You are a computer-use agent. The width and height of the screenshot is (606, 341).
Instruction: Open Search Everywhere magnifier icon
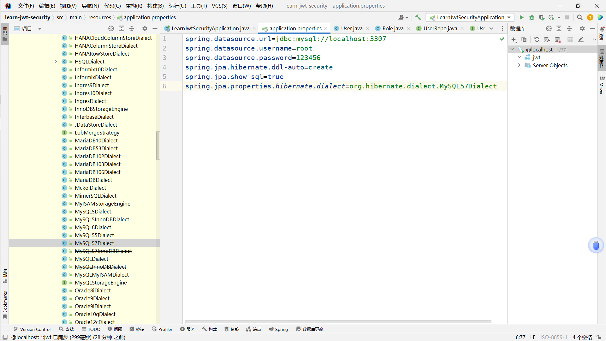[579, 17]
